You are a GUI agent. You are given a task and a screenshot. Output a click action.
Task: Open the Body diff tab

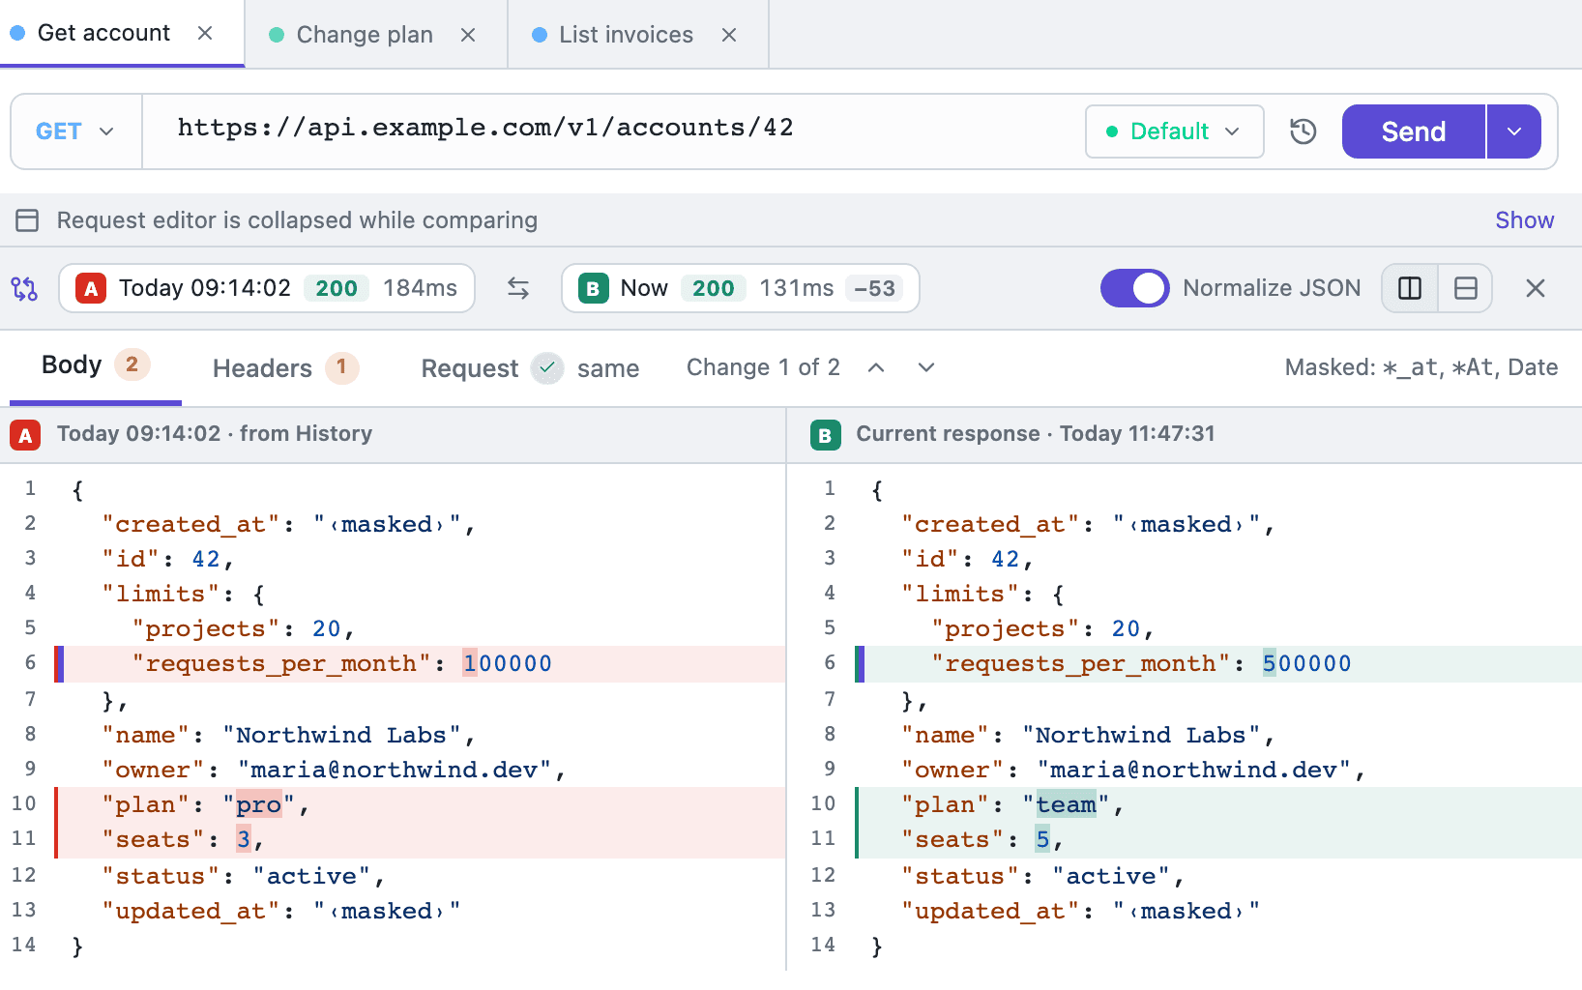click(95, 365)
